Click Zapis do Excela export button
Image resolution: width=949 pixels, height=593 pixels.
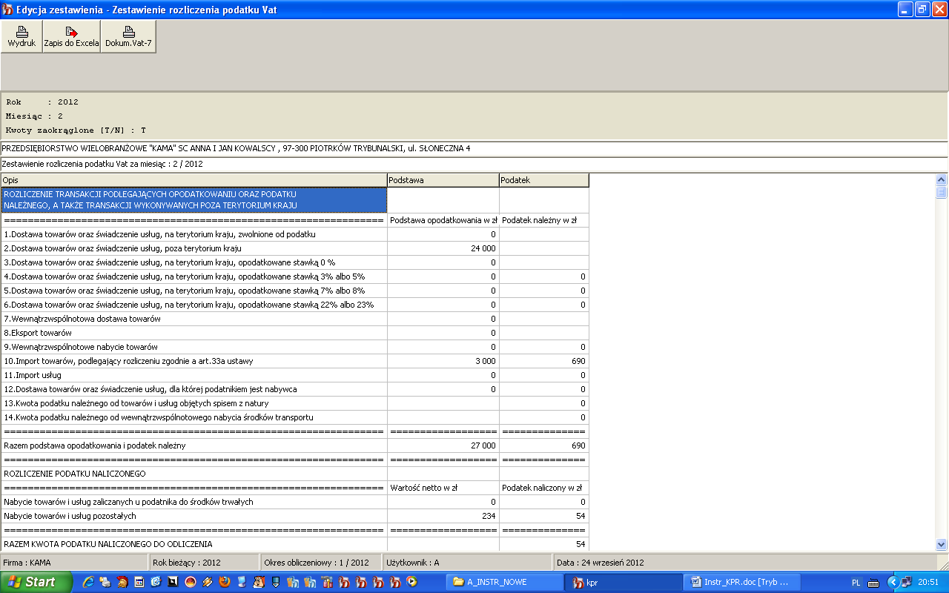71,36
